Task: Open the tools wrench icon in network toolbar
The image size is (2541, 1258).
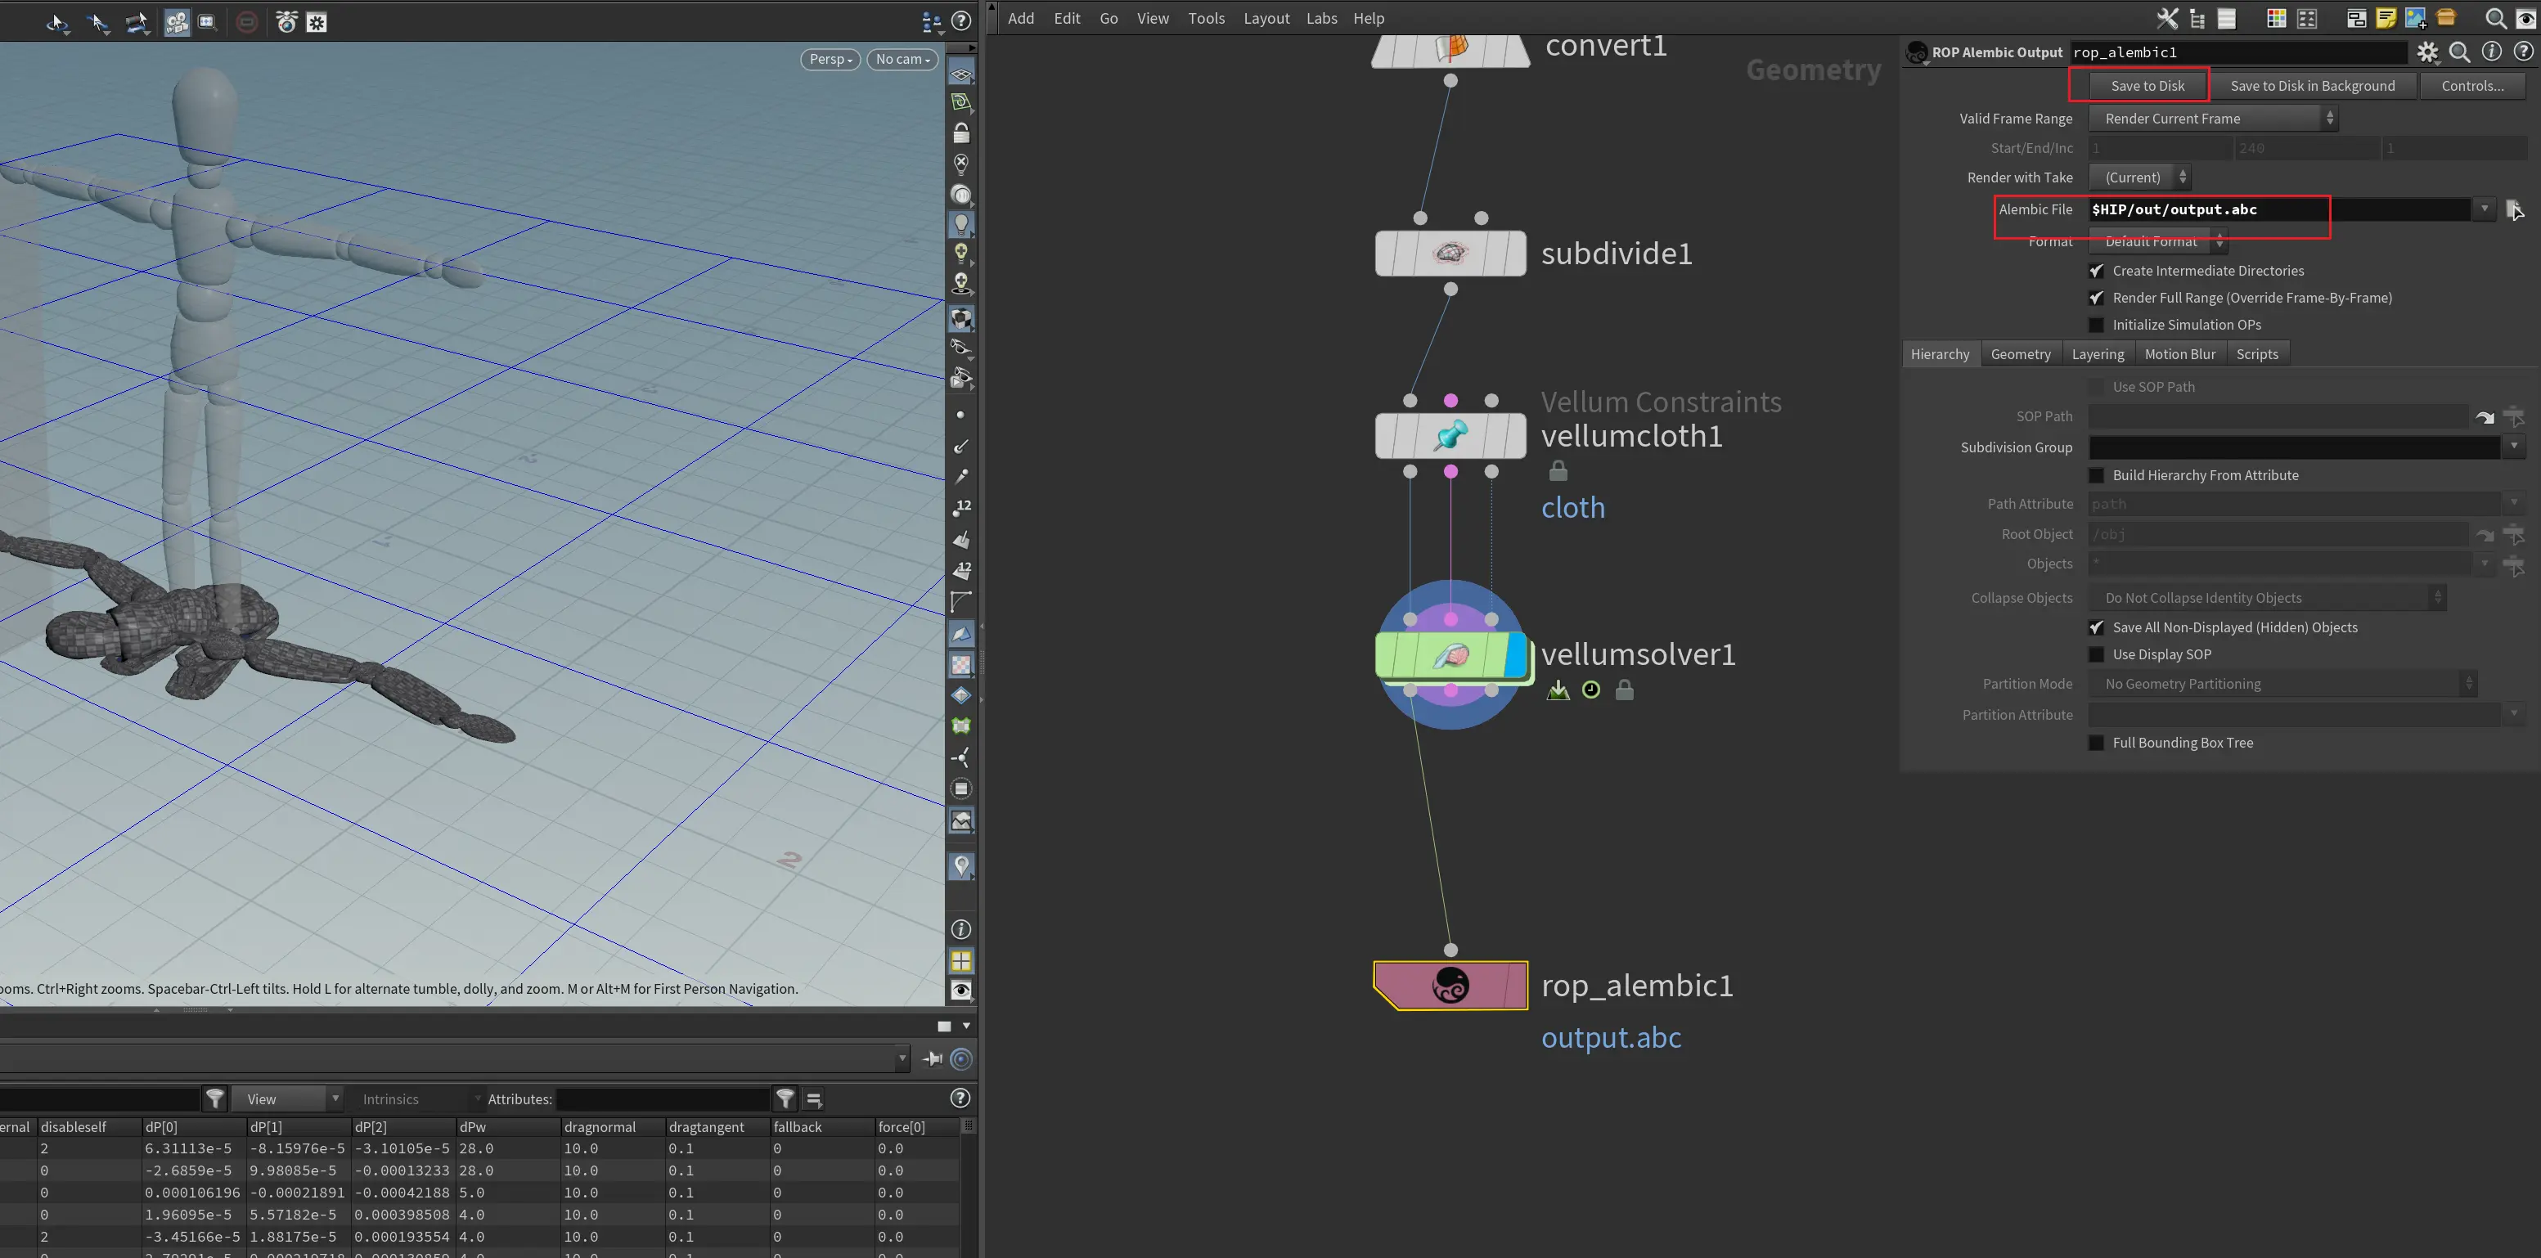Action: (2166, 19)
